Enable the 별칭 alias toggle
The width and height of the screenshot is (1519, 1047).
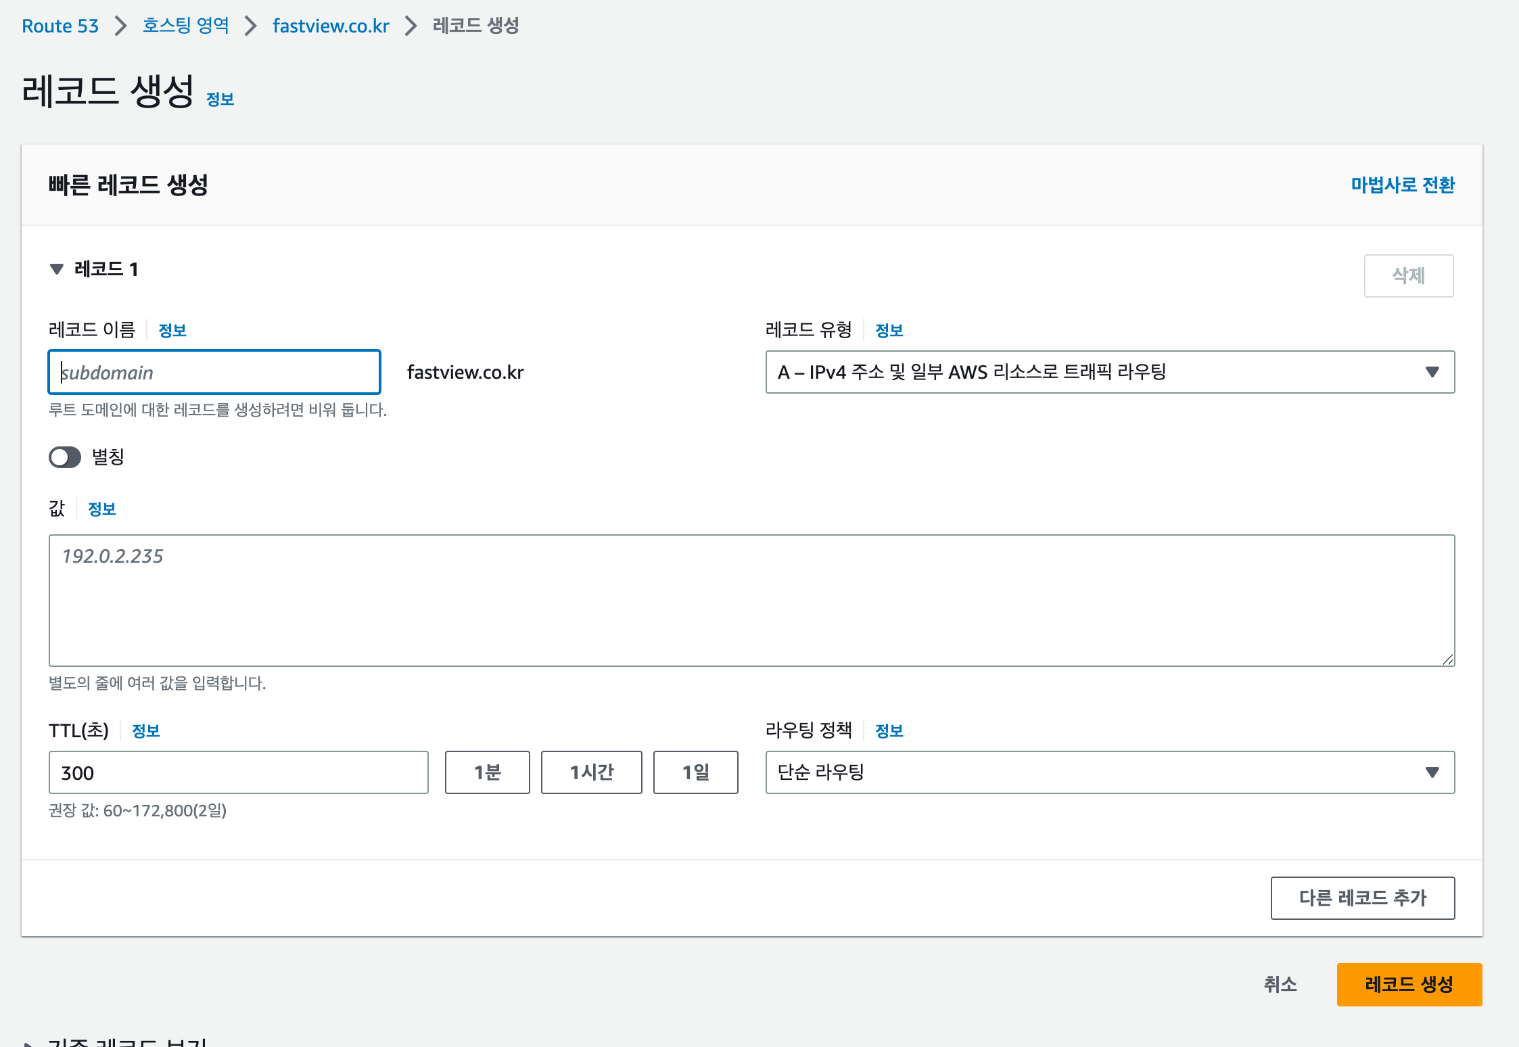click(65, 457)
